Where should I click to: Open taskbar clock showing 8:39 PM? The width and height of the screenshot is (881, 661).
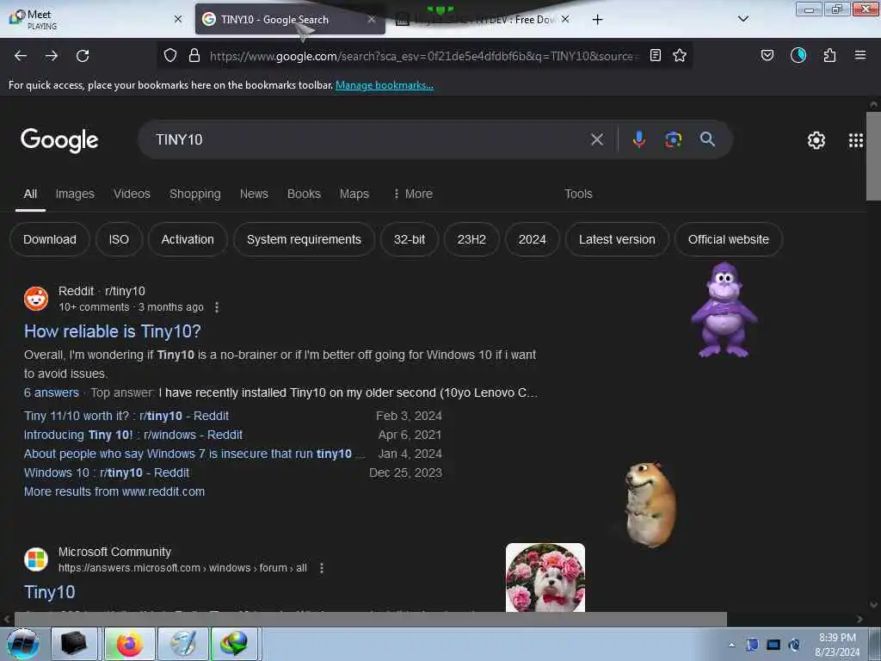[837, 645]
